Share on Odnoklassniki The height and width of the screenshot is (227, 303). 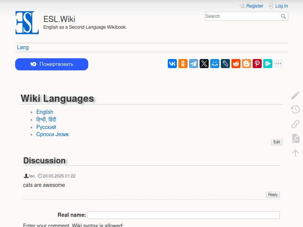click(183, 64)
